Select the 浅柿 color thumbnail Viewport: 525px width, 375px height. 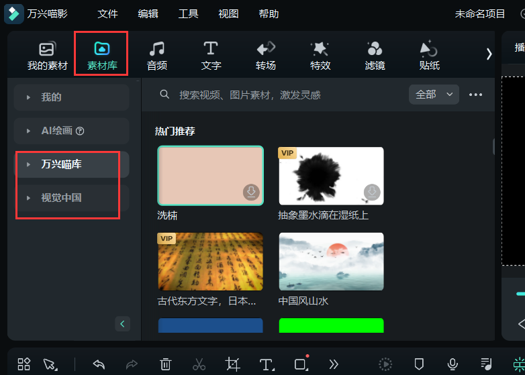coord(211,176)
